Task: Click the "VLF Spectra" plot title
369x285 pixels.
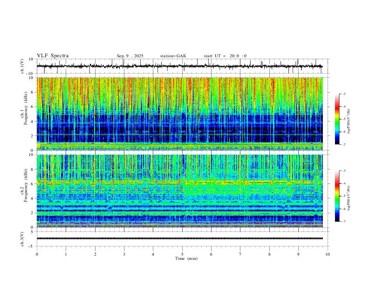Action: tap(53, 56)
